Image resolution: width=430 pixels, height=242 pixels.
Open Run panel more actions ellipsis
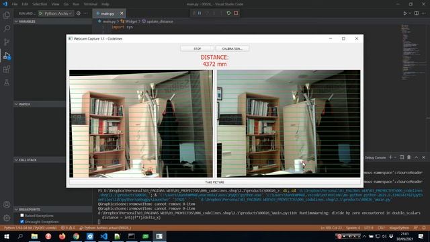pyautogui.click(x=85, y=13)
